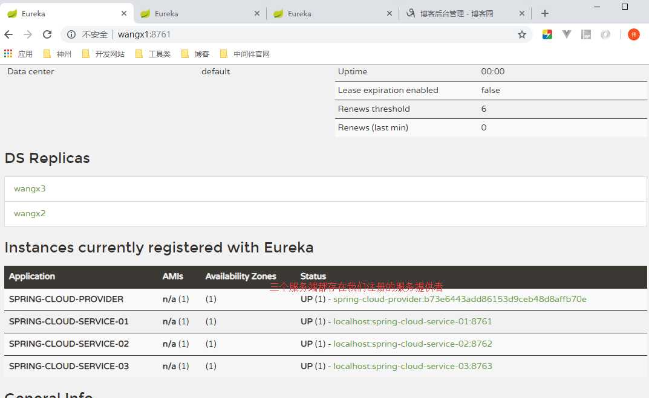Open the colorful extension icon beside the star
649x398 pixels.
(547, 34)
